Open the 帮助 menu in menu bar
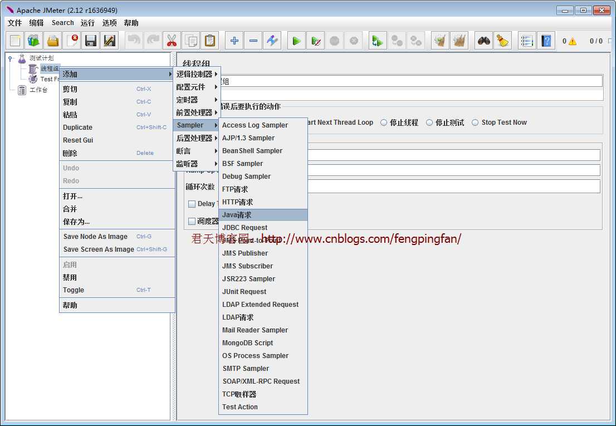This screenshot has height=426, width=616. tap(131, 23)
